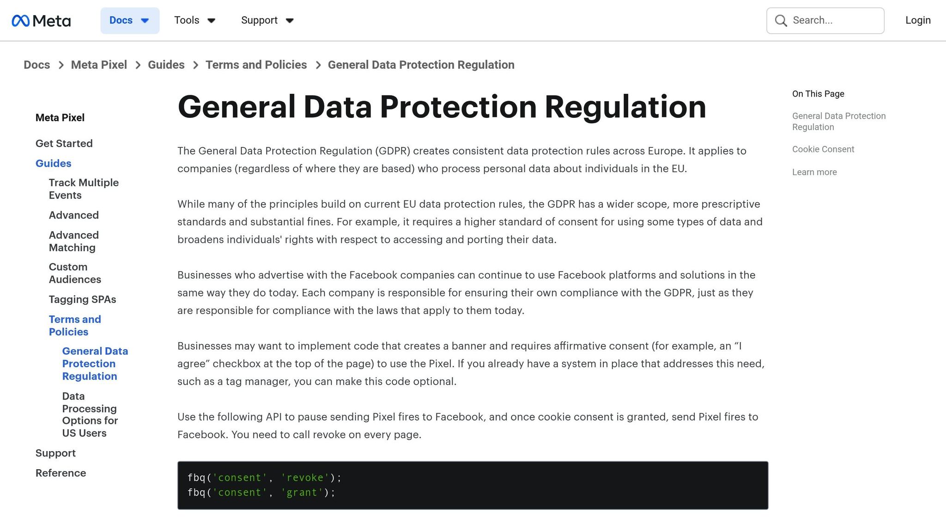Type in the Search field
Viewport: 946px width, 532px height.
click(x=834, y=20)
